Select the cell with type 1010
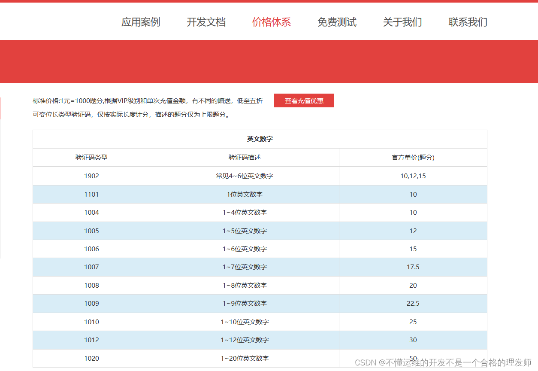 point(91,322)
